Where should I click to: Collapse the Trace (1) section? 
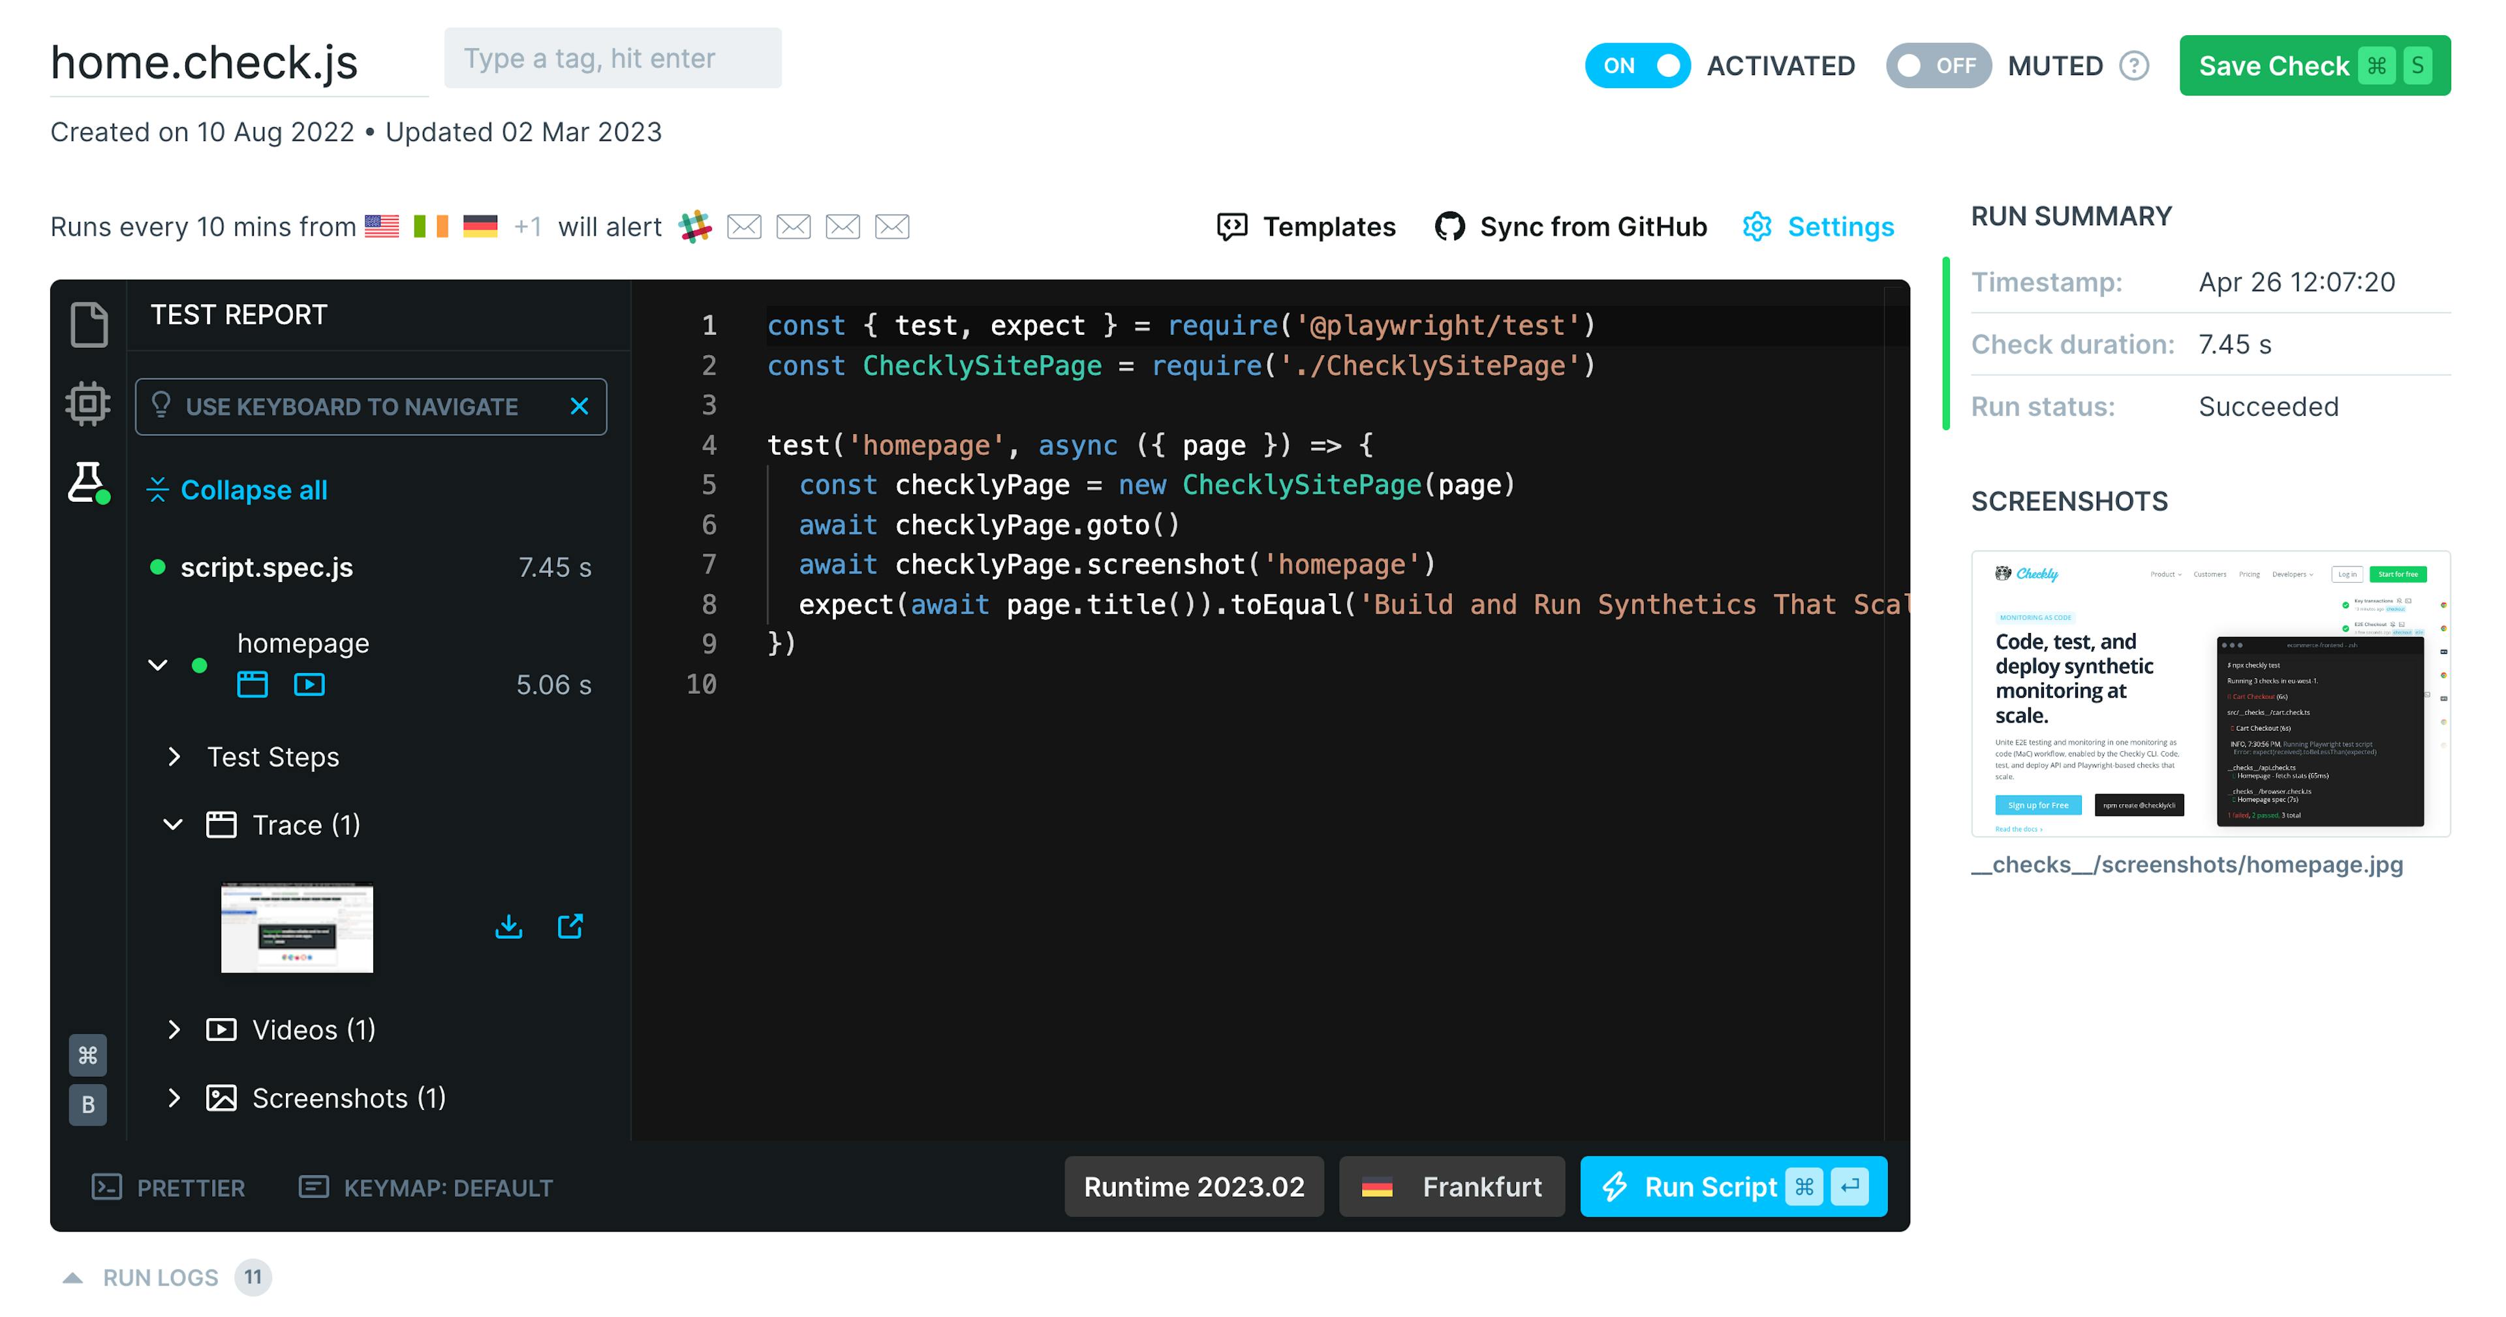[173, 825]
